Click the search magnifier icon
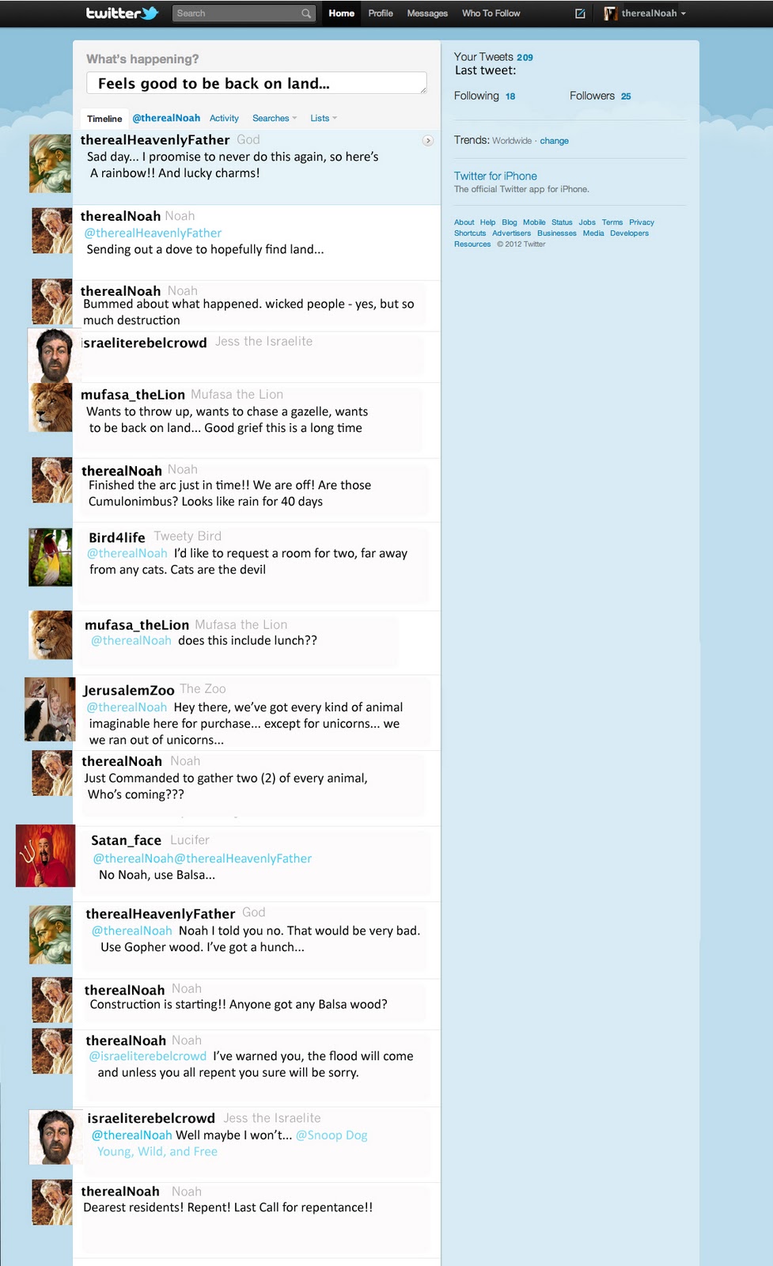This screenshot has height=1266, width=773. click(306, 13)
